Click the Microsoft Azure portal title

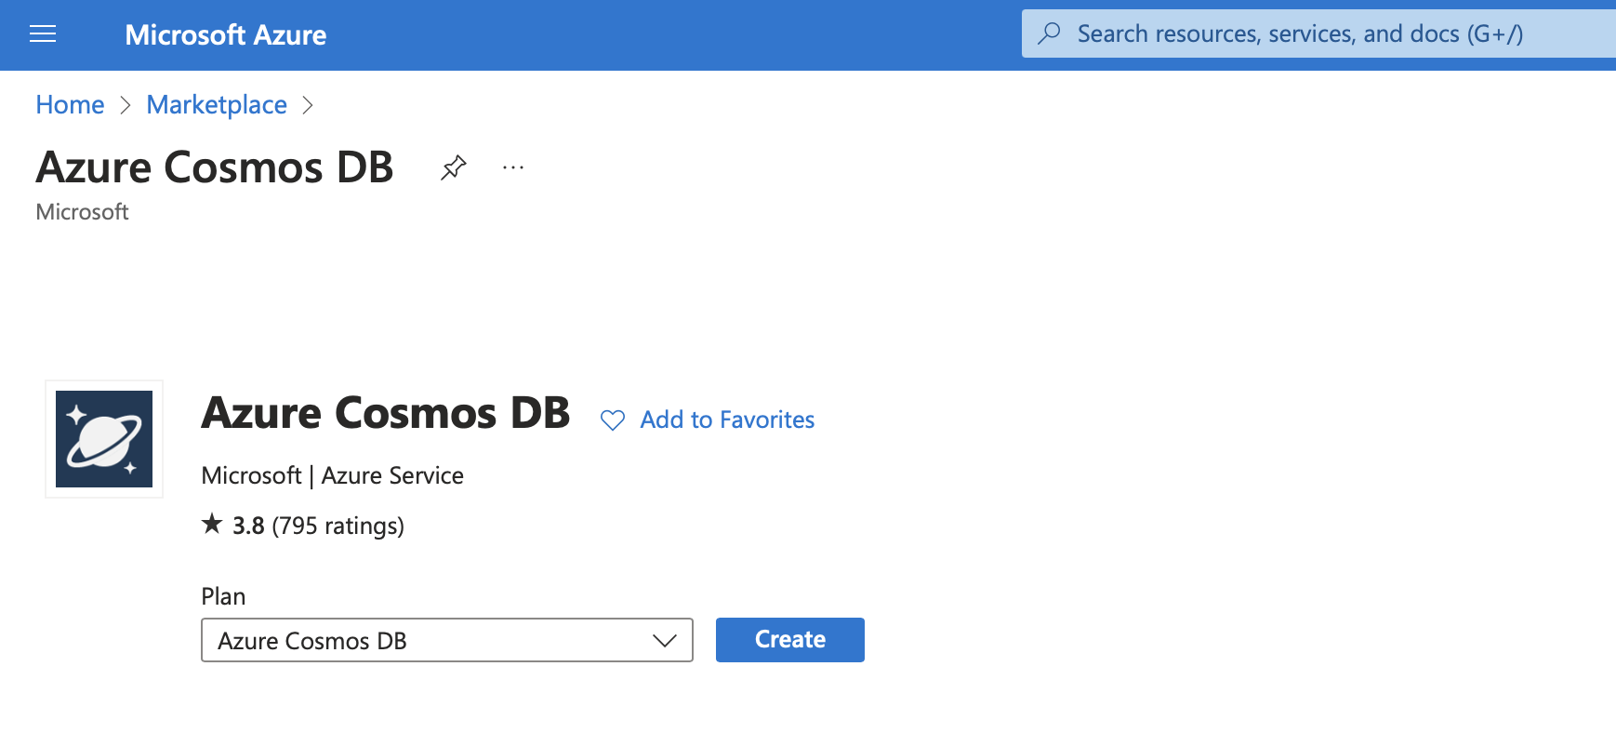pyautogui.click(x=226, y=35)
